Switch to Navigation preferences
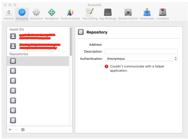 (52, 14)
